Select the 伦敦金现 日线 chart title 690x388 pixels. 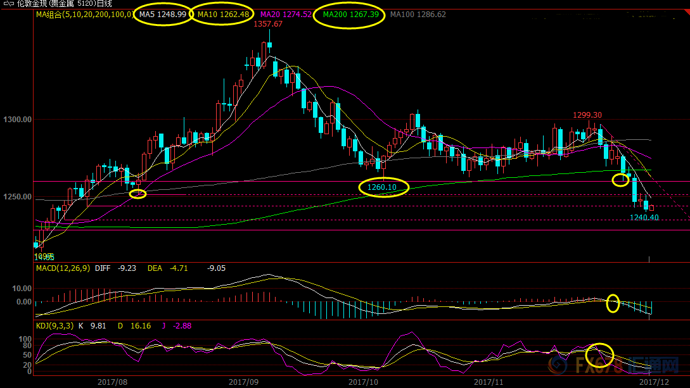pos(63,4)
